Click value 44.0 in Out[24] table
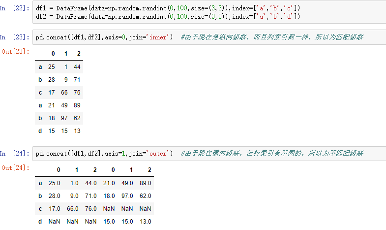Viewport: 386px width, 230px height. pos(91,183)
